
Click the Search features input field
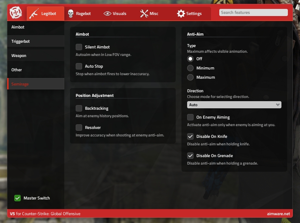click(253, 12)
